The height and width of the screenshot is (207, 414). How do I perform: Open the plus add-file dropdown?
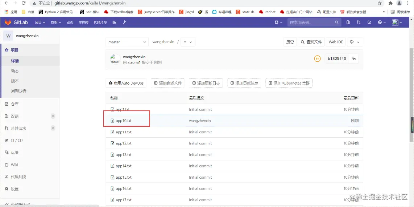188,42
